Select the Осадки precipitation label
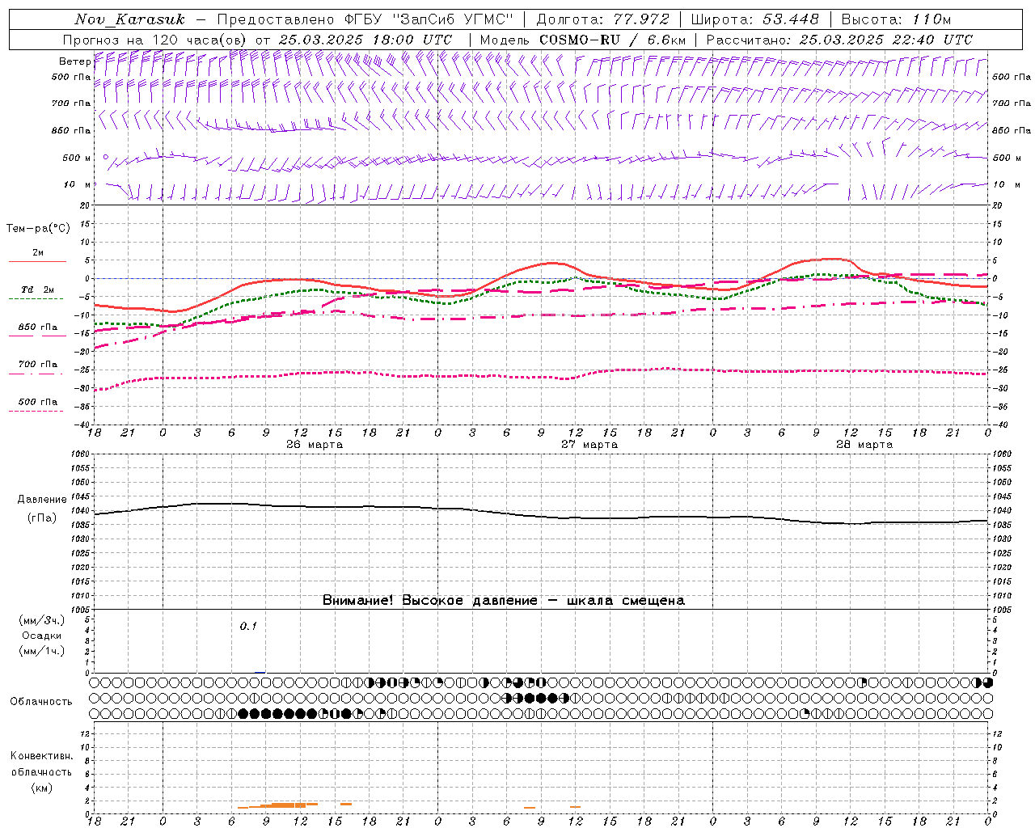The width and height of the screenshot is (1035, 828). pos(41,636)
